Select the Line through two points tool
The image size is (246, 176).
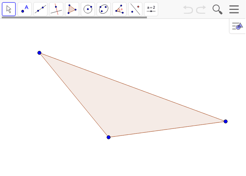coord(40,9)
